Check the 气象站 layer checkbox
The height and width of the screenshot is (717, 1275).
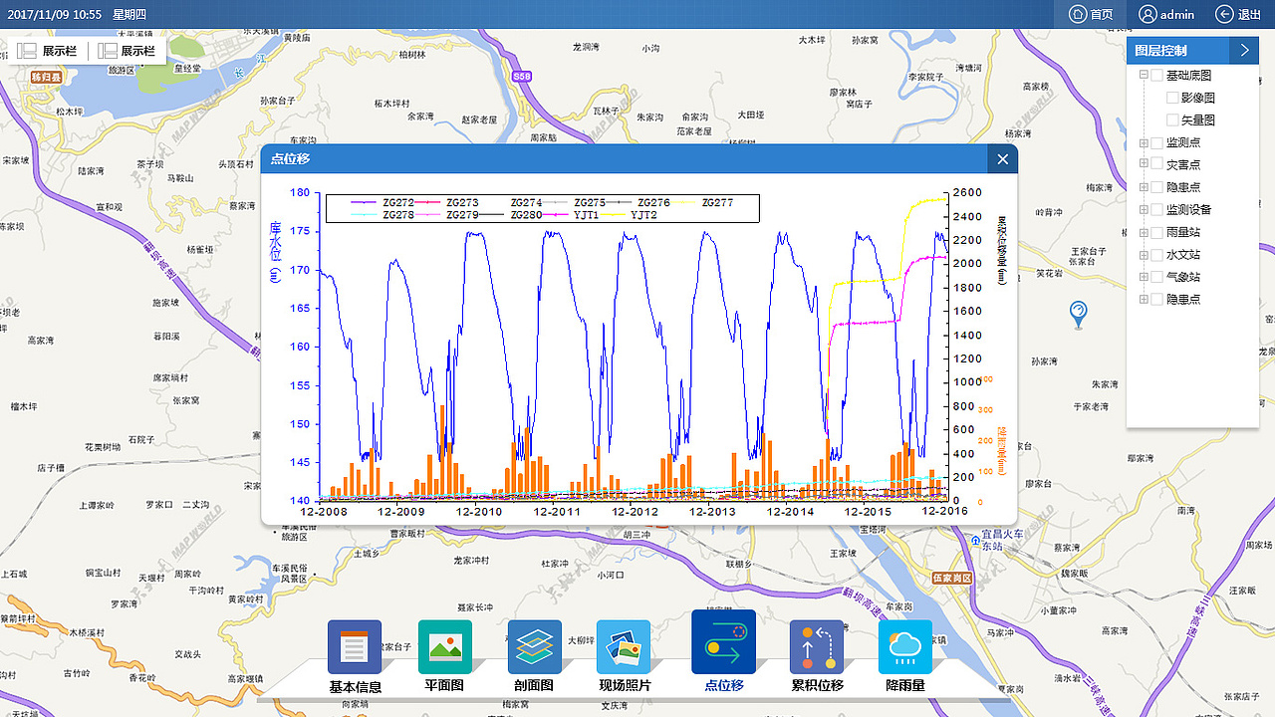1157,277
